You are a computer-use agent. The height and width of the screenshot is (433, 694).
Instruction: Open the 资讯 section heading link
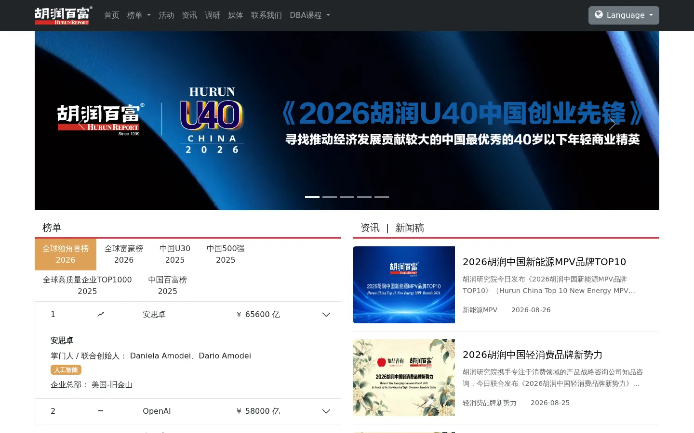pos(370,228)
